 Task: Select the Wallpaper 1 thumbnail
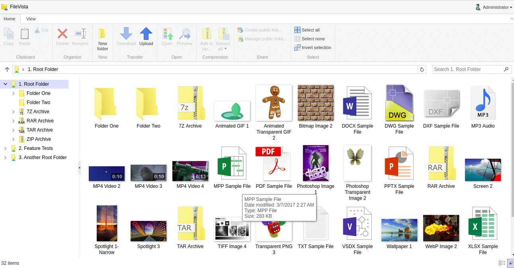click(399, 230)
